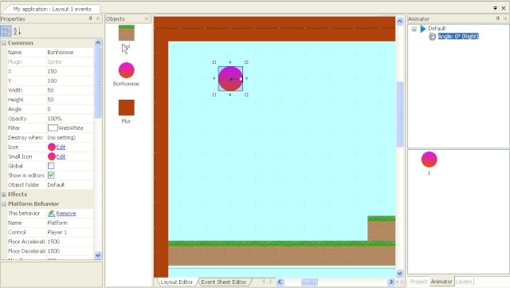This screenshot has width=510, height=288.
Task: Collapse the Platform Behavior section
Action: pyautogui.click(x=4, y=204)
